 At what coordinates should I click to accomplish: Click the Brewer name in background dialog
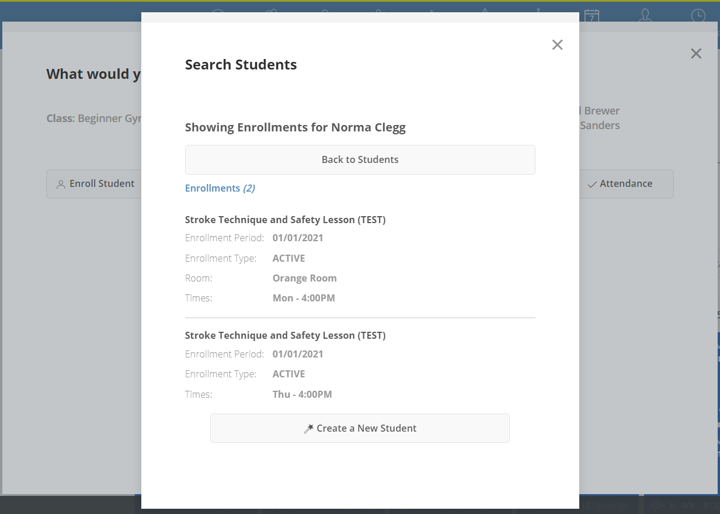(602, 111)
